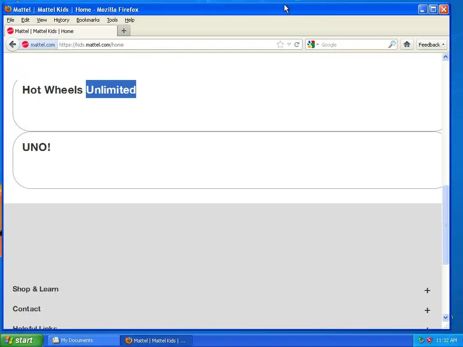Open the UNO! card

[227, 160]
